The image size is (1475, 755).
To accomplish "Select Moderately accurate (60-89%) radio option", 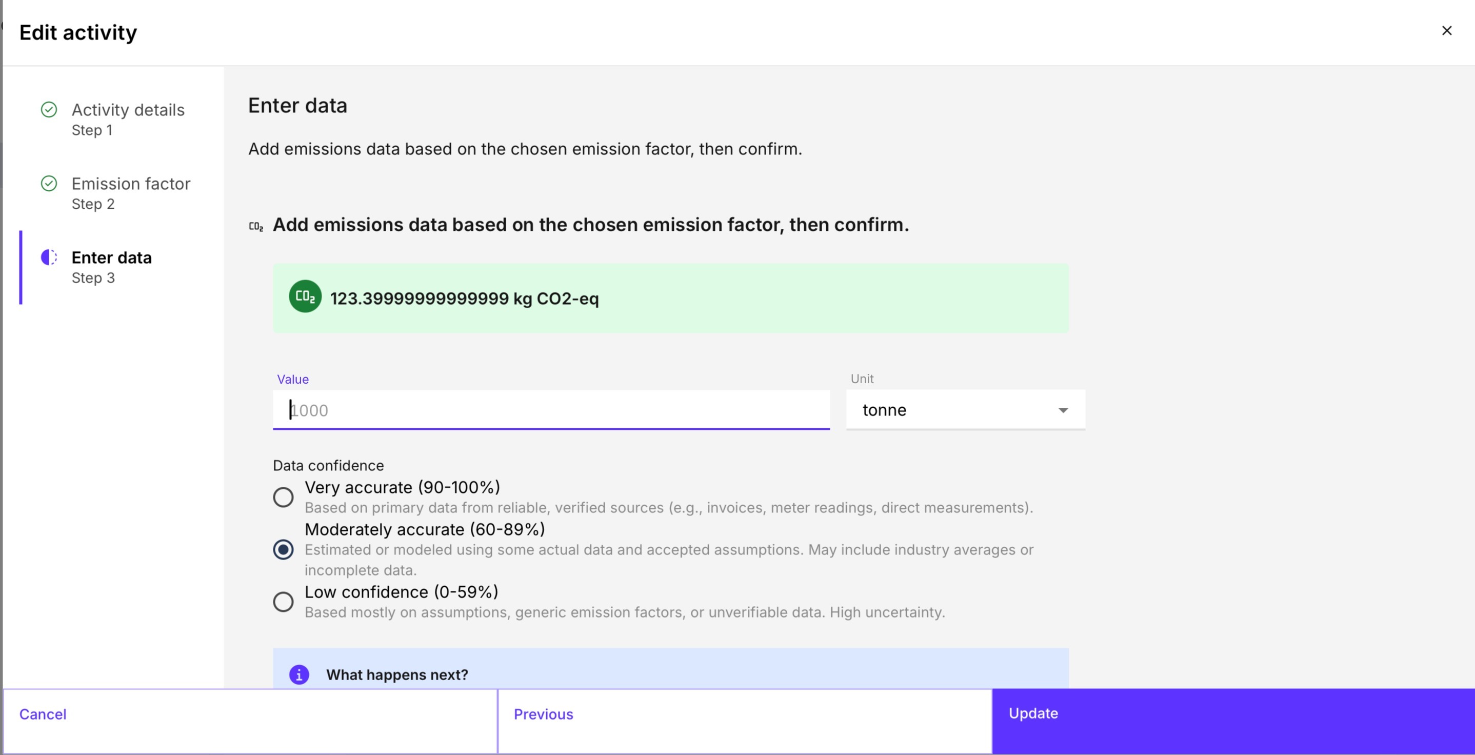I will point(283,549).
